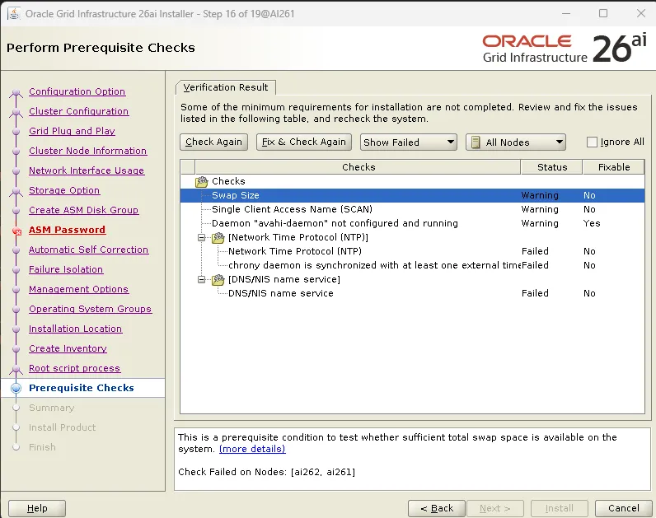This screenshot has width=656, height=518.
Task: Click Fixable 'Yes' value for avahi-daemon
Action: coord(592,223)
